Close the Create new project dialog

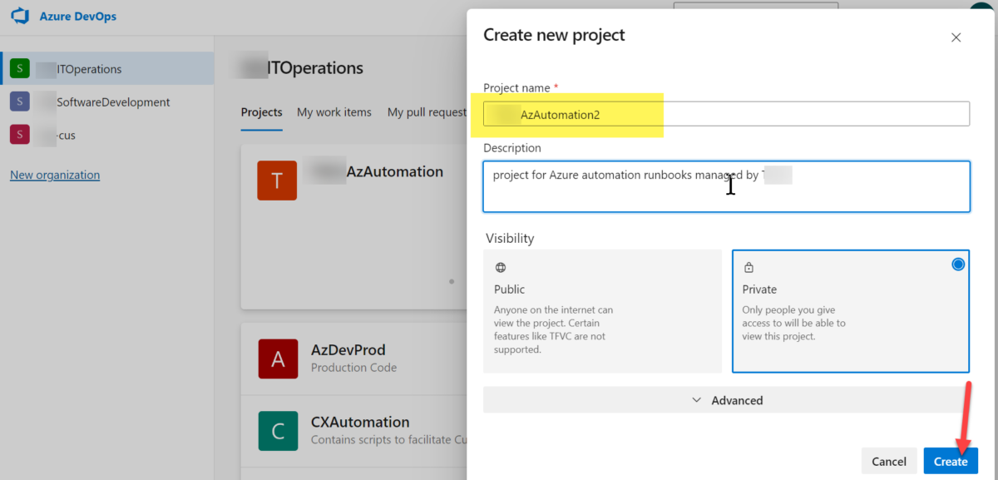[x=956, y=37]
